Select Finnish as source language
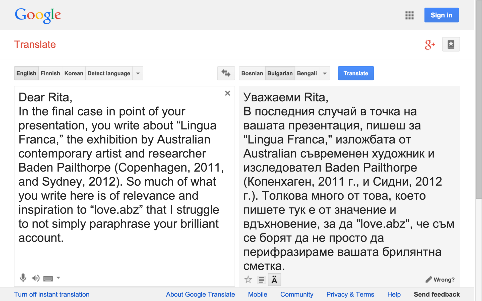 [x=50, y=73]
